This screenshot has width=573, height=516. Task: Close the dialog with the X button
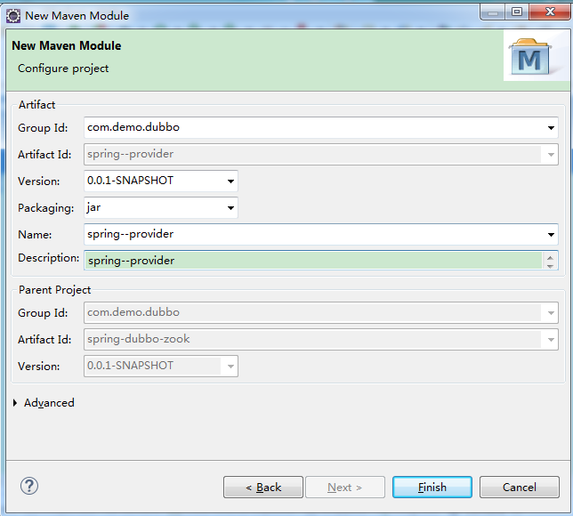550,12
